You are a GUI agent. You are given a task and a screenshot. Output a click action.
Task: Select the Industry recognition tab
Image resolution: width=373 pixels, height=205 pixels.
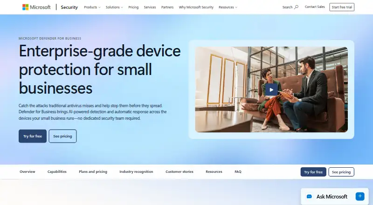[136, 171]
